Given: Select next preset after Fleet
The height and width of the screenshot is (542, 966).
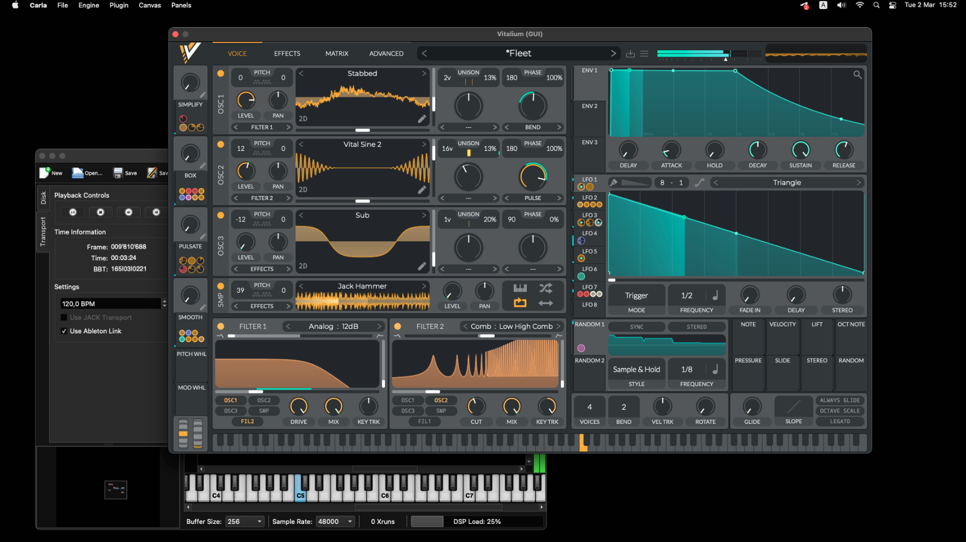Looking at the screenshot, I should coord(613,53).
